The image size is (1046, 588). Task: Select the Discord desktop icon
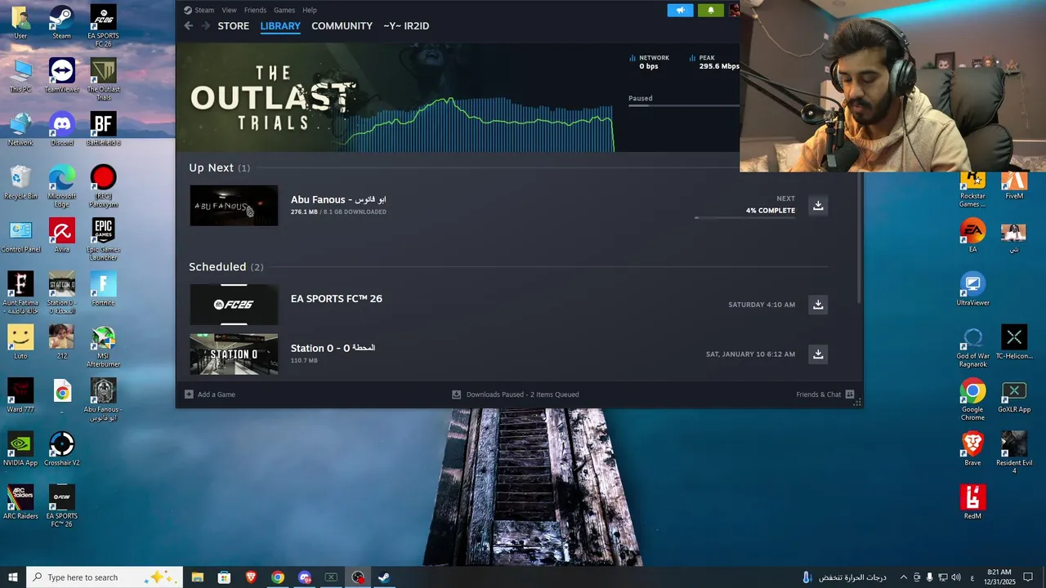pyautogui.click(x=61, y=129)
